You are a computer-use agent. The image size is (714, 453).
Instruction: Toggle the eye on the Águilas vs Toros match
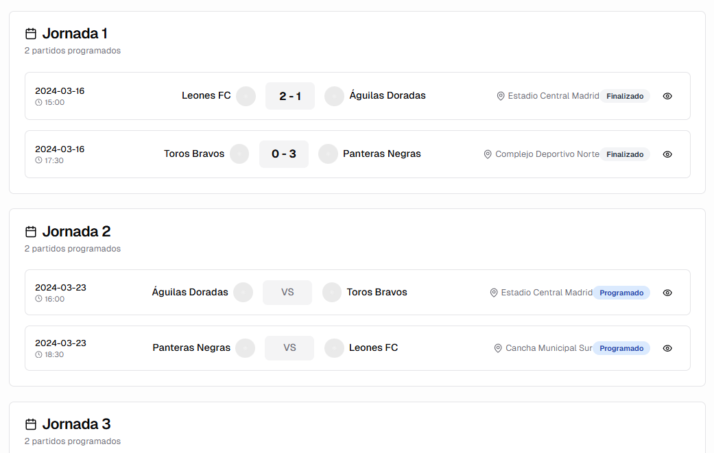[667, 293]
